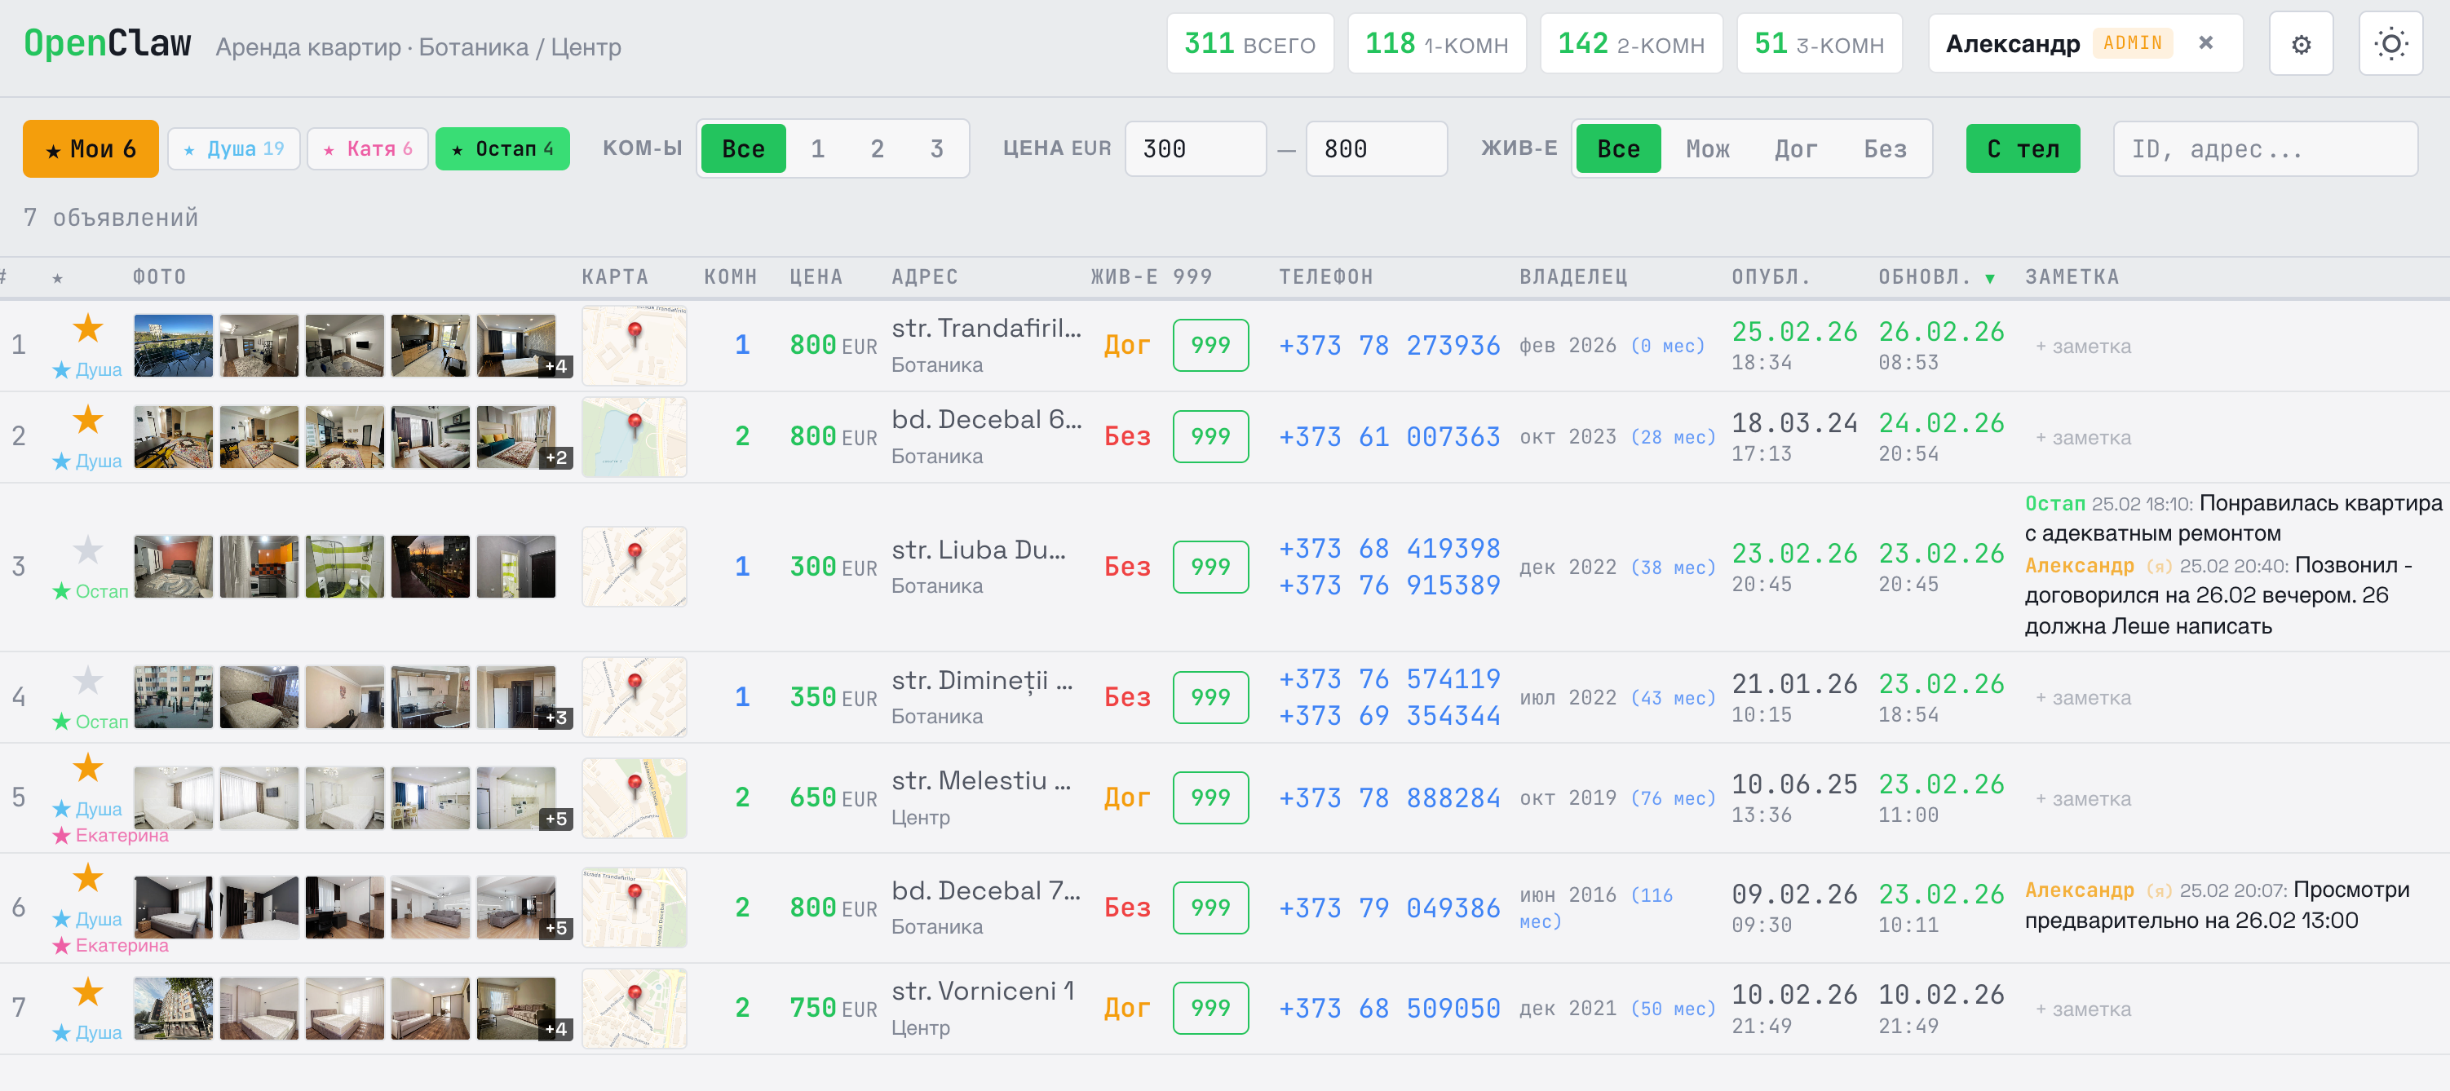Select Дог in the ЖИВ-Е filter
2450x1091 pixels.
coord(1796,148)
